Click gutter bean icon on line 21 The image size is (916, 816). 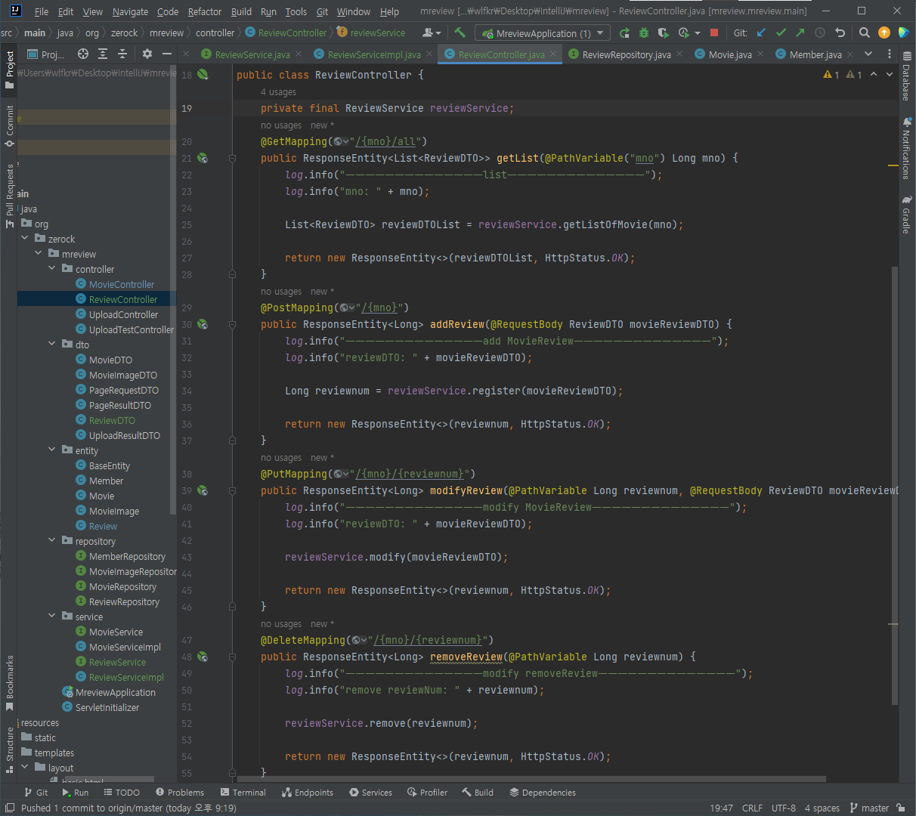203,158
